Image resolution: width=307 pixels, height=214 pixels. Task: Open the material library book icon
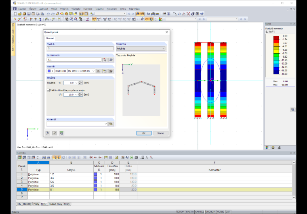tap(99, 71)
